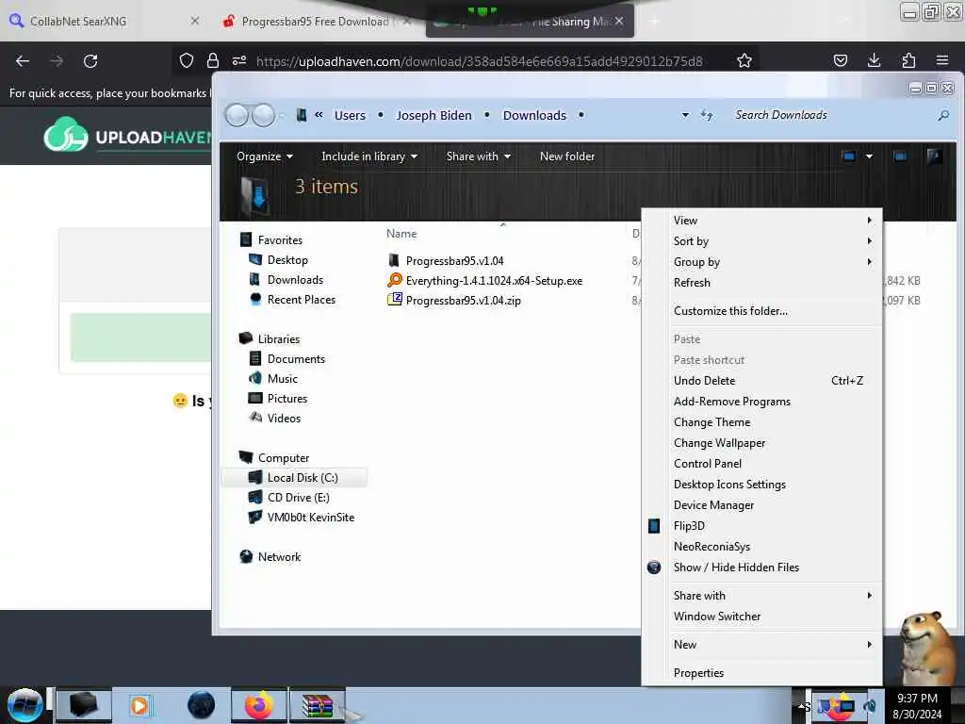The image size is (965, 724).
Task: Open Add-Remove Programs from context menu
Action: coord(761,402)
